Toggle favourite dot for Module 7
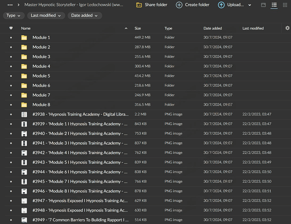The height and width of the screenshot is (224, 291). click(11, 95)
